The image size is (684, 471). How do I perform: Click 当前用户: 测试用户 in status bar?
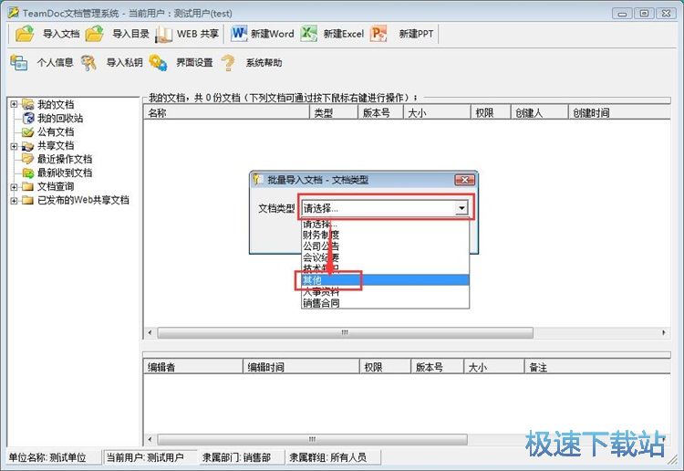(x=145, y=457)
